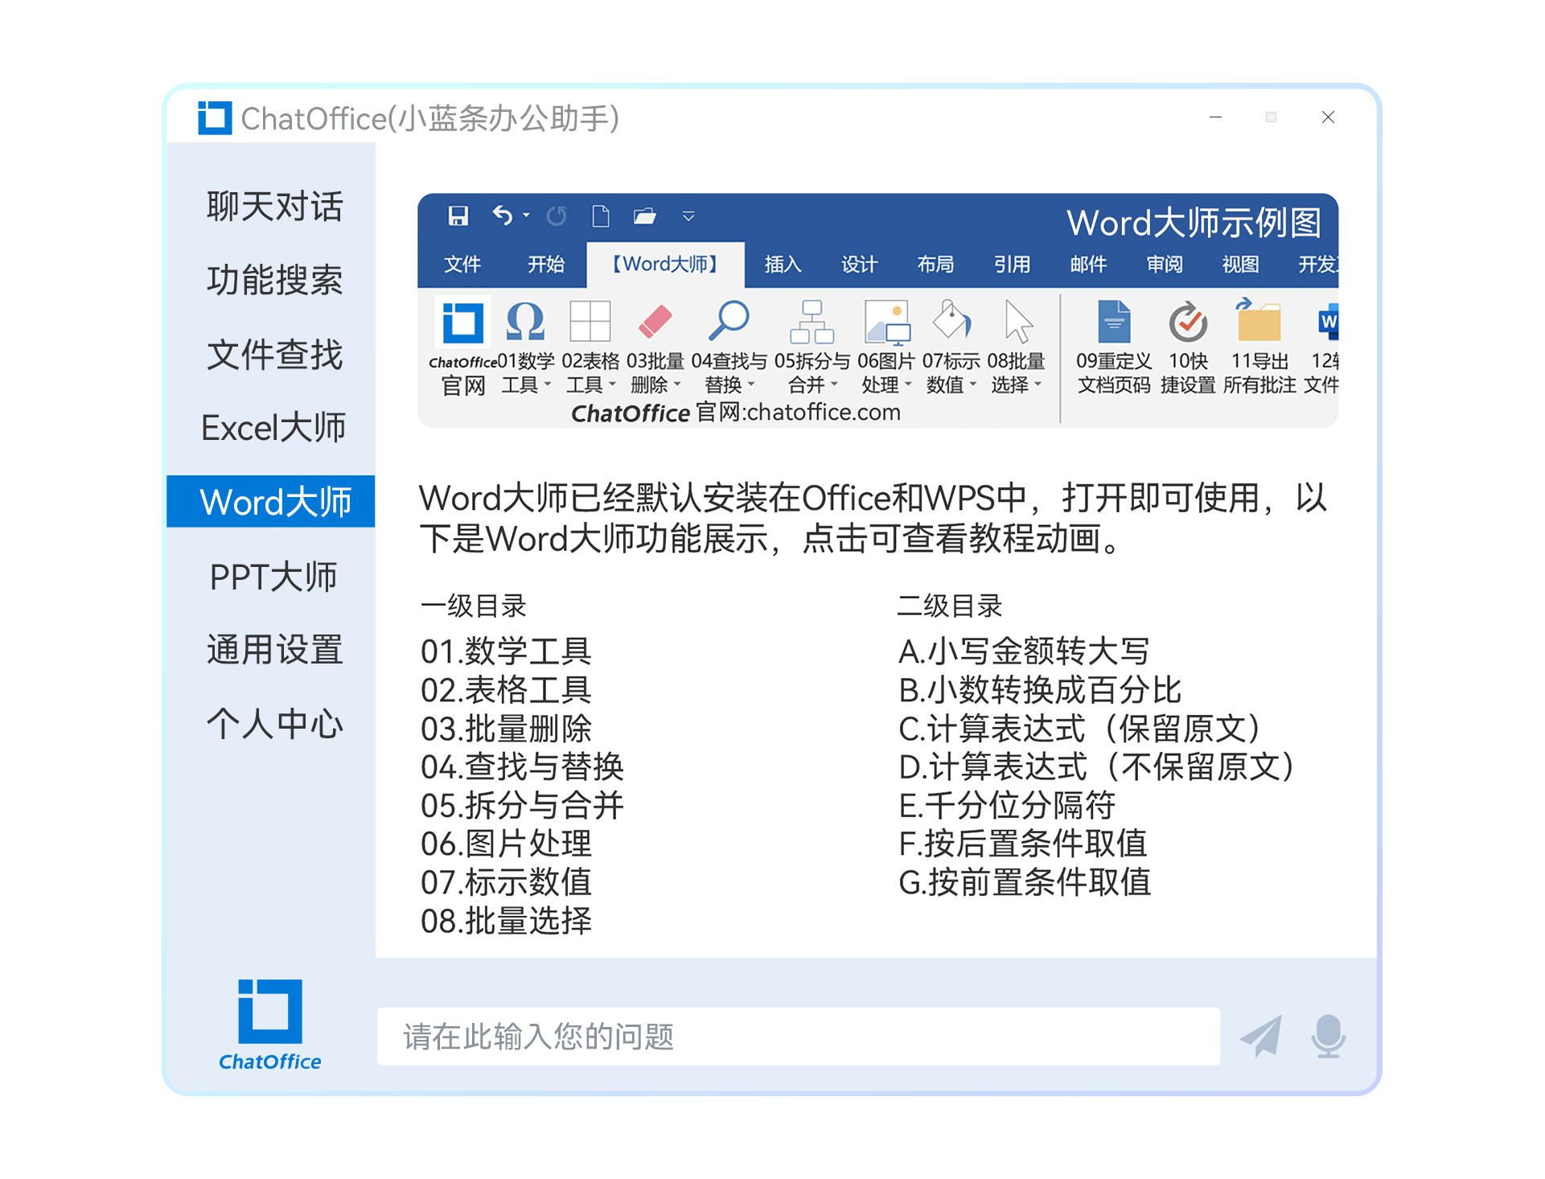Switch to the 审阅 ribbon tab
The height and width of the screenshot is (1179, 1545).
click(1165, 264)
